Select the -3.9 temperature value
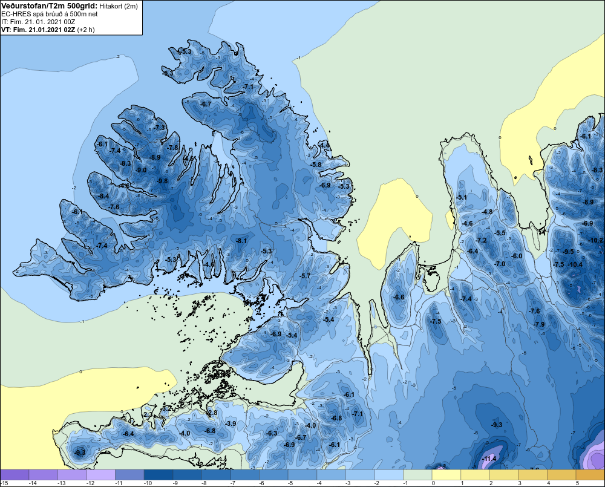This screenshot has height=487, width=605. 231,423
